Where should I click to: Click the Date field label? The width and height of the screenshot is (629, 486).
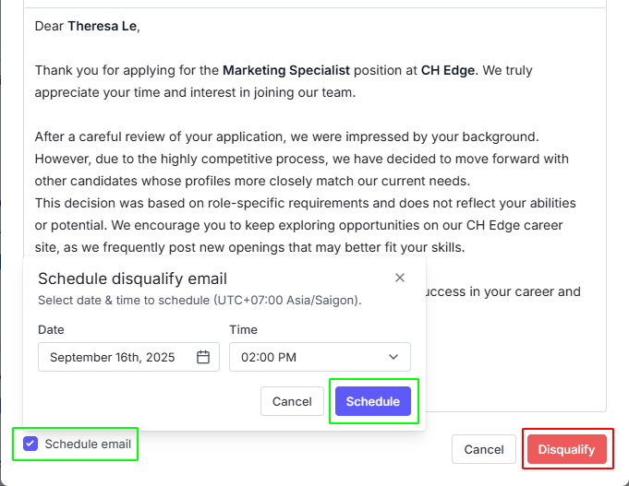coord(51,329)
